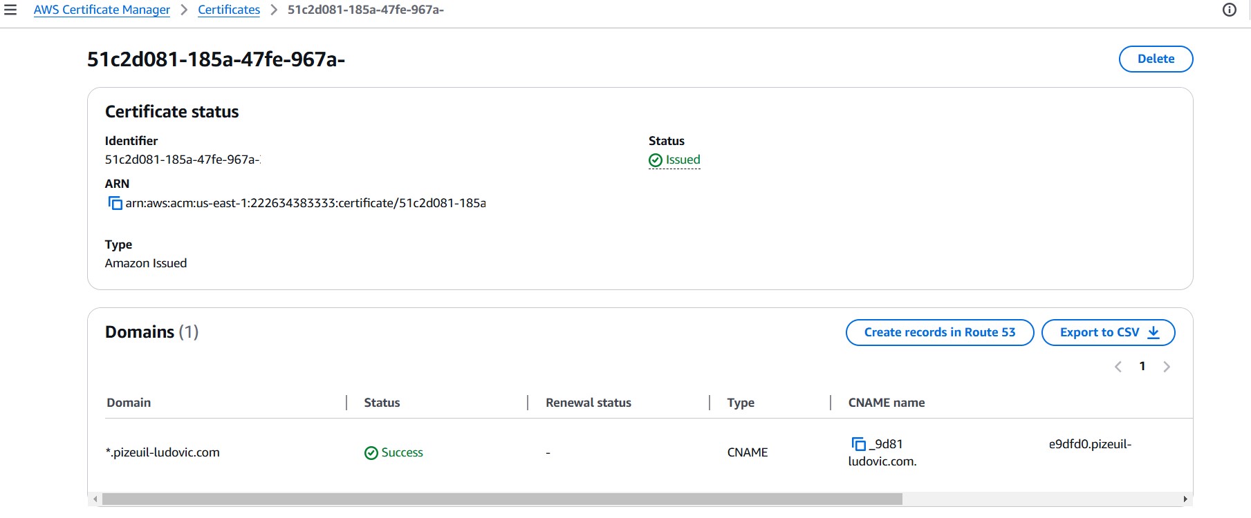Click the Success status in domain row
Viewport: 1251px width, 518px height.
tap(393, 452)
